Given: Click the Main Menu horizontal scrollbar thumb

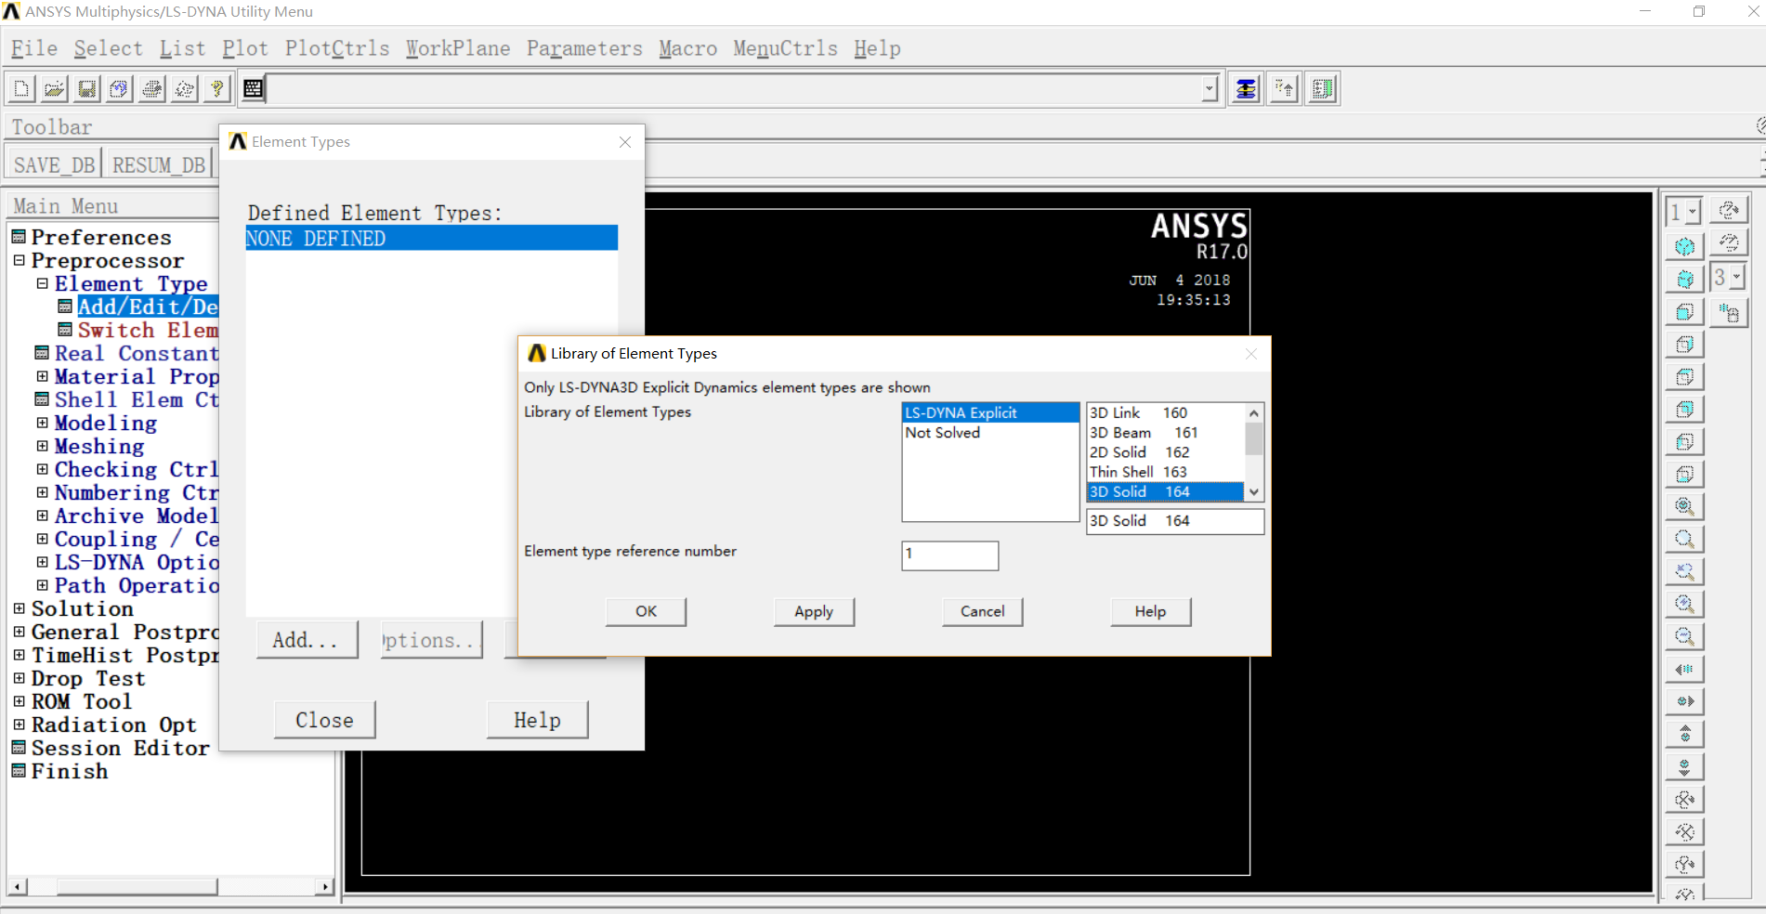Looking at the screenshot, I should pyautogui.click(x=137, y=886).
